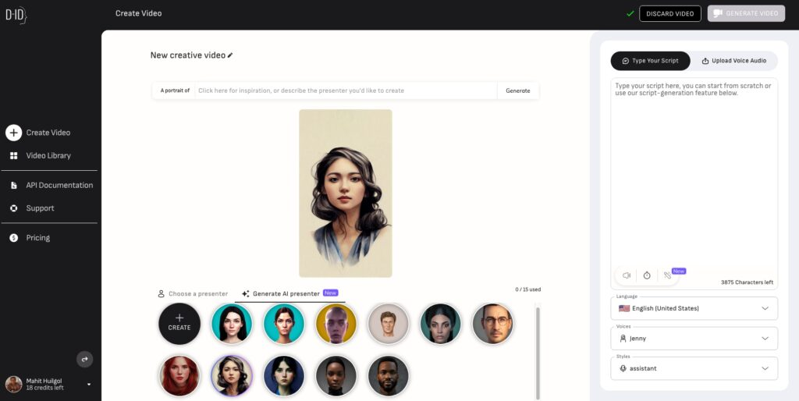
Task: Click the sidebar collapse arrow button
Action: tap(84, 359)
